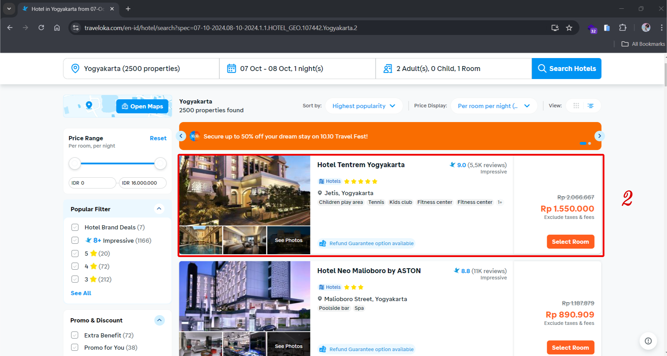Tick the Hotel Brand Deals checkbox
This screenshot has width=667, height=356.
pos(75,227)
